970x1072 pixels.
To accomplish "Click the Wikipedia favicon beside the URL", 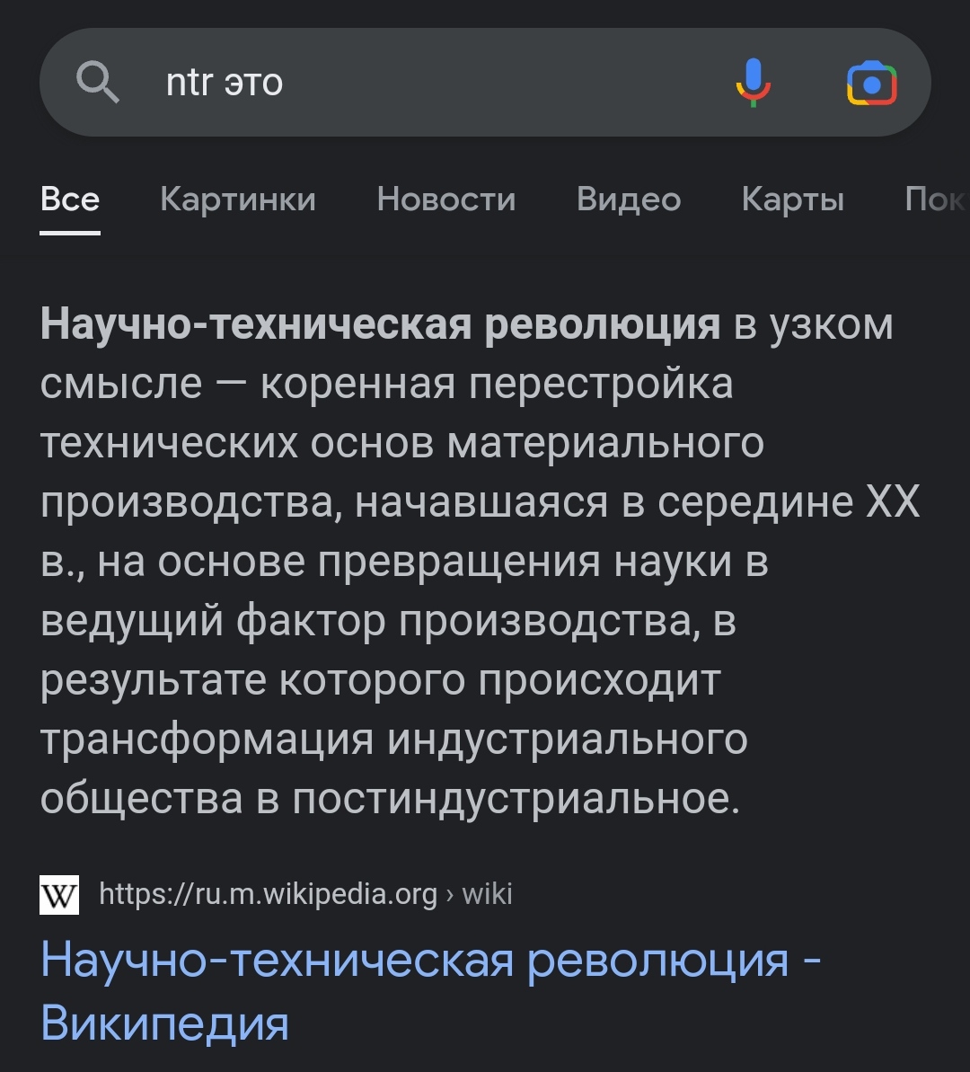I will (59, 894).
